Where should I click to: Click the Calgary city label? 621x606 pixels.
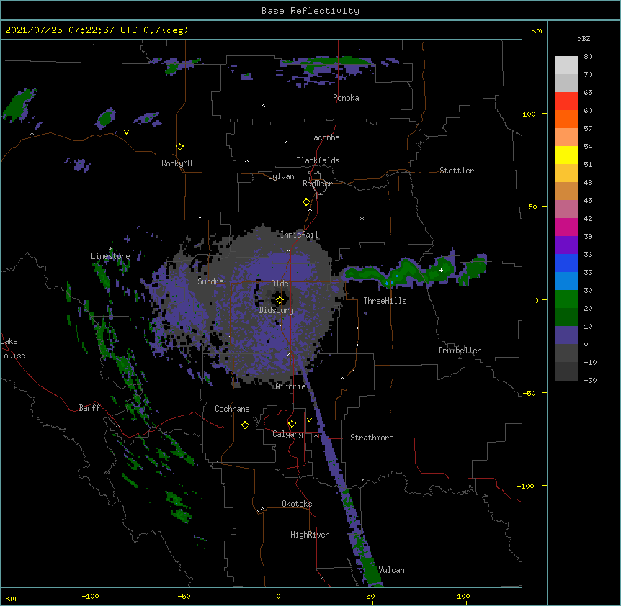click(x=287, y=434)
